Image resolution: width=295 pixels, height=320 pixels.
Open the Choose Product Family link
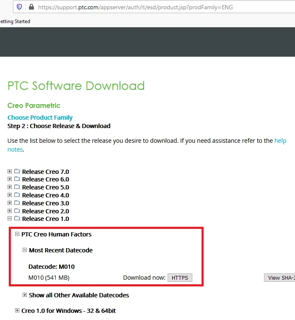[x=40, y=118]
